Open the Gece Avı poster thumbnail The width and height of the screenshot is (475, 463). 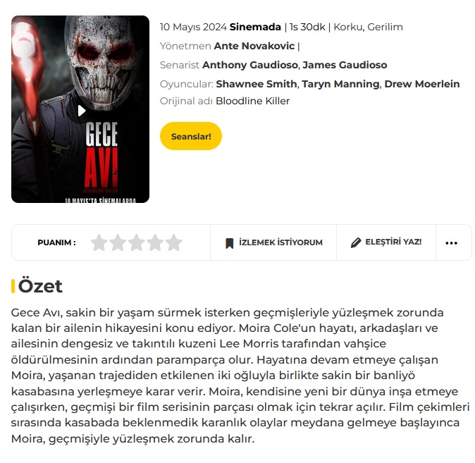[x=80, y=109]
